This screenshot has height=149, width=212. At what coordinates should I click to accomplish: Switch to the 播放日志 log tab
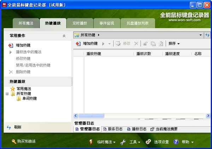coord(137,129)
